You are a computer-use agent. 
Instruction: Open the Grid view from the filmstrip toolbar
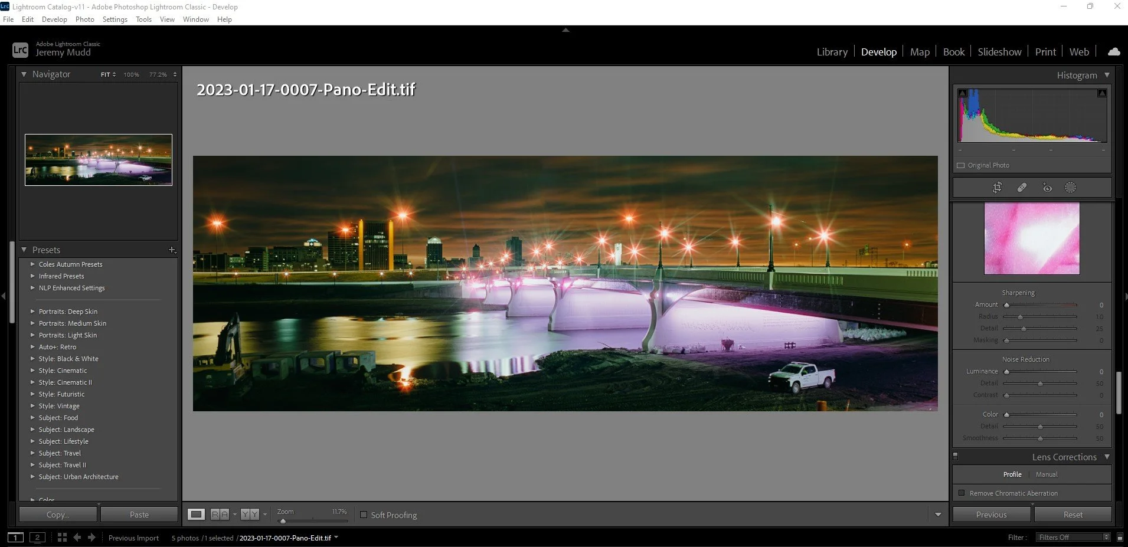tap(62, 538)
